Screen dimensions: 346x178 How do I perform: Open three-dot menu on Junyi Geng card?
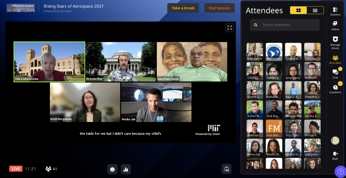(x=299, y=66)
